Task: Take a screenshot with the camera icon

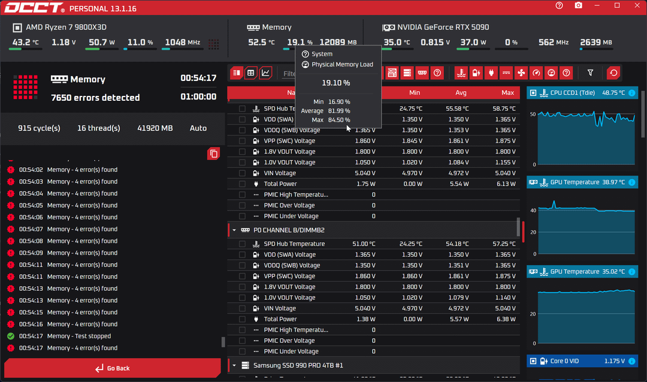Action: (x=579, y=6)
